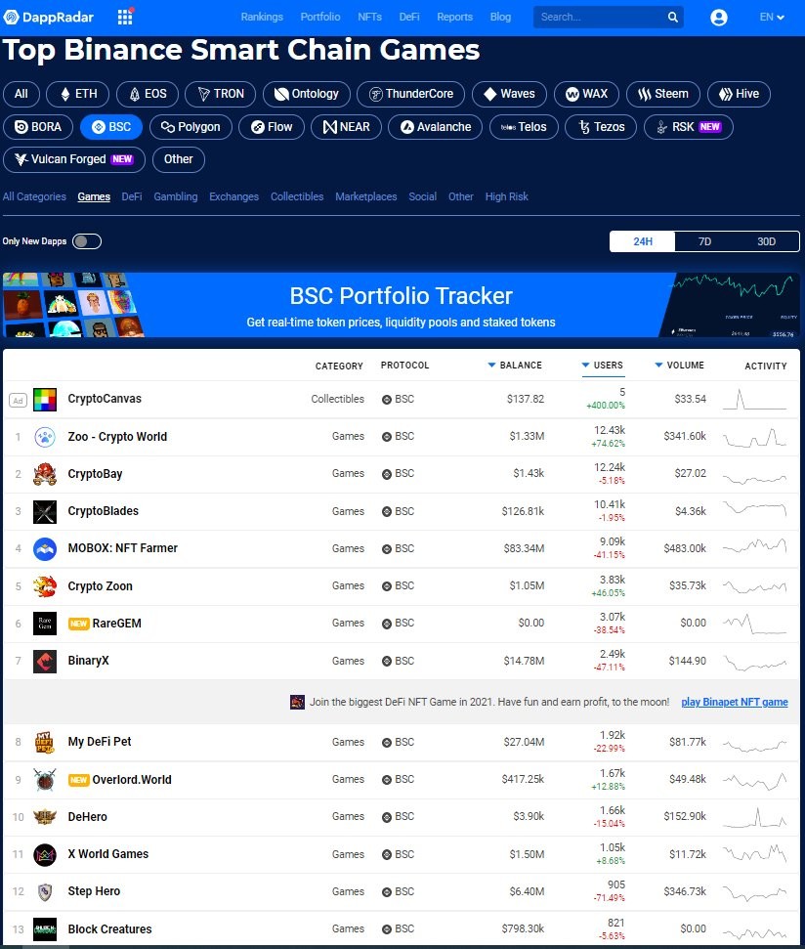The image size is (805, 949).
Task: Open the Blog navigation item
Action: [501, 17]
